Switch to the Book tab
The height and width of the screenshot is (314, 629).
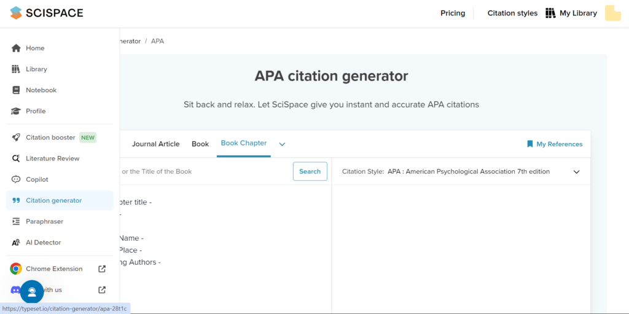click(x=200, y=144)
